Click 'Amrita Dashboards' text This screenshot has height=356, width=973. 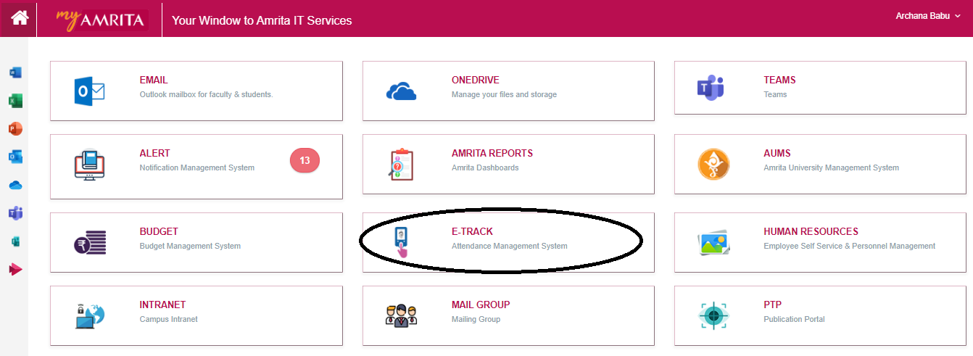point(485,167)
